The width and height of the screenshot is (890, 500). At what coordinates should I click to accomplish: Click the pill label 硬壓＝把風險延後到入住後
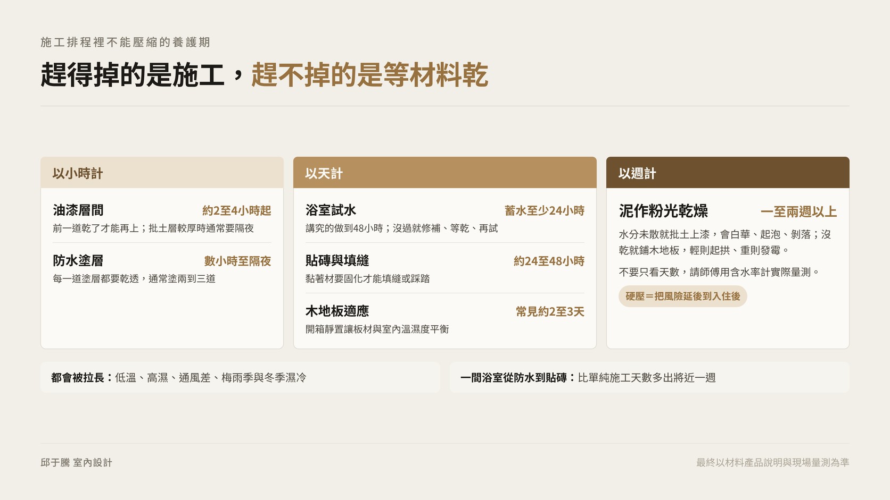pyautogui.click(x=683, y=296)
